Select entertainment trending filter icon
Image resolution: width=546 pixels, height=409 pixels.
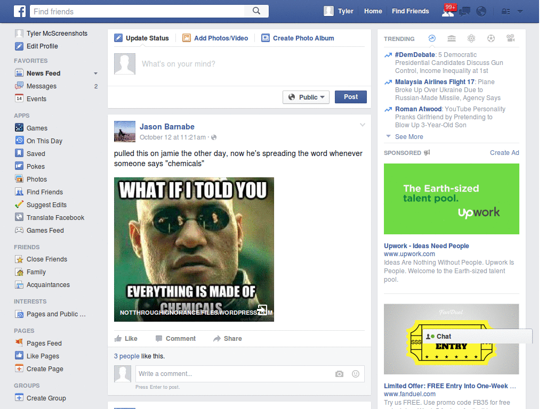pos(510,38)
